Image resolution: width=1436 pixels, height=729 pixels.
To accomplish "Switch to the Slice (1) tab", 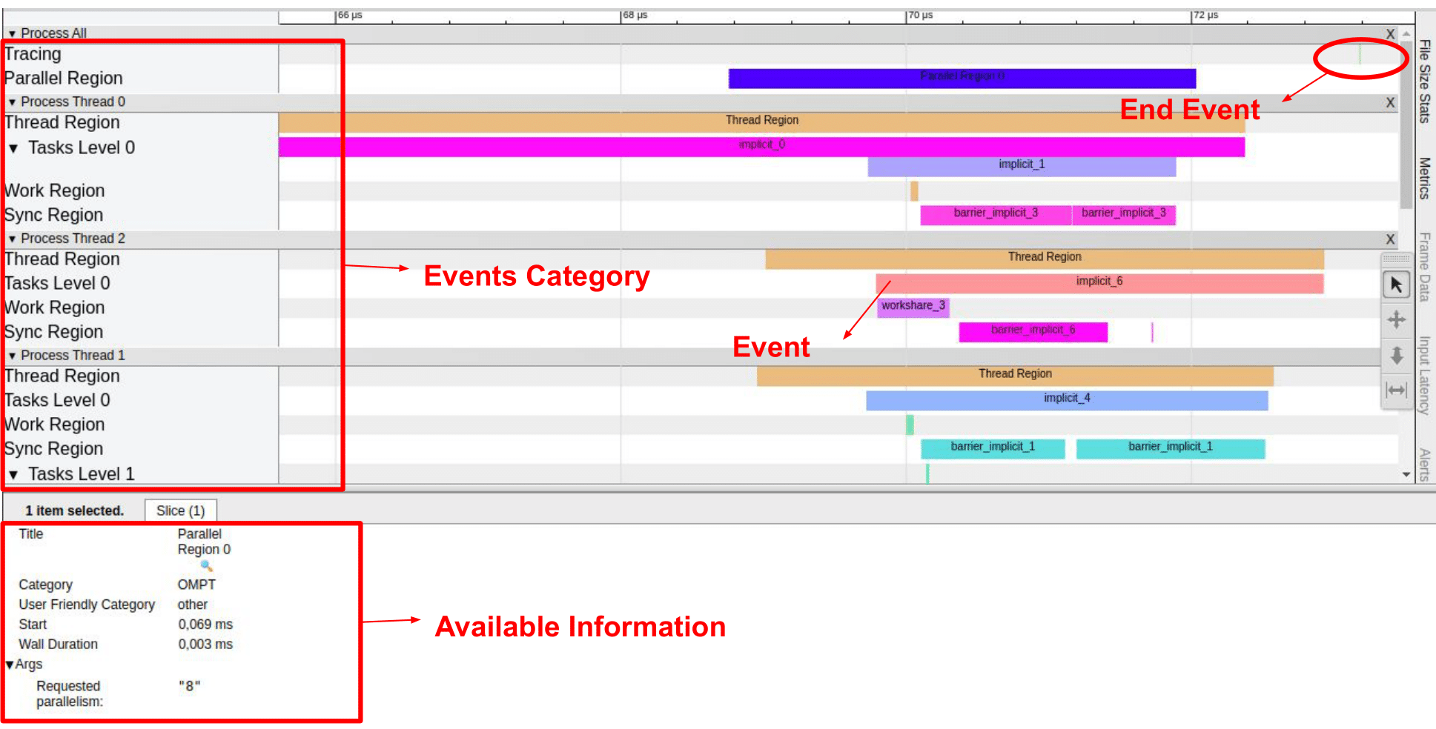I will tap(180, 510).
